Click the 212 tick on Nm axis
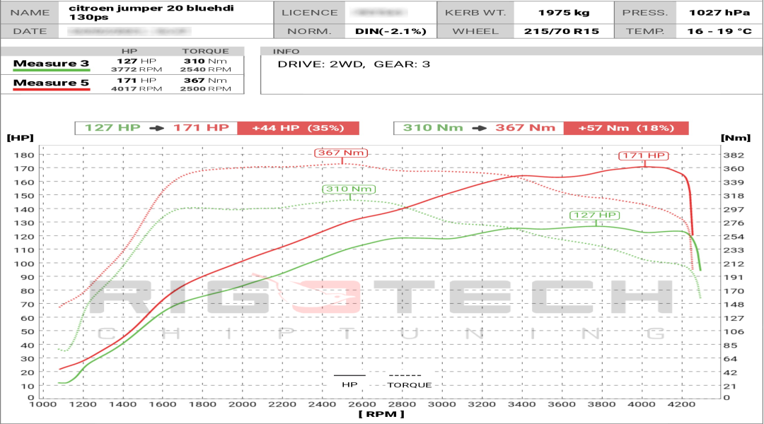This screenshot has width=764, height=424. tap(734, 264)
